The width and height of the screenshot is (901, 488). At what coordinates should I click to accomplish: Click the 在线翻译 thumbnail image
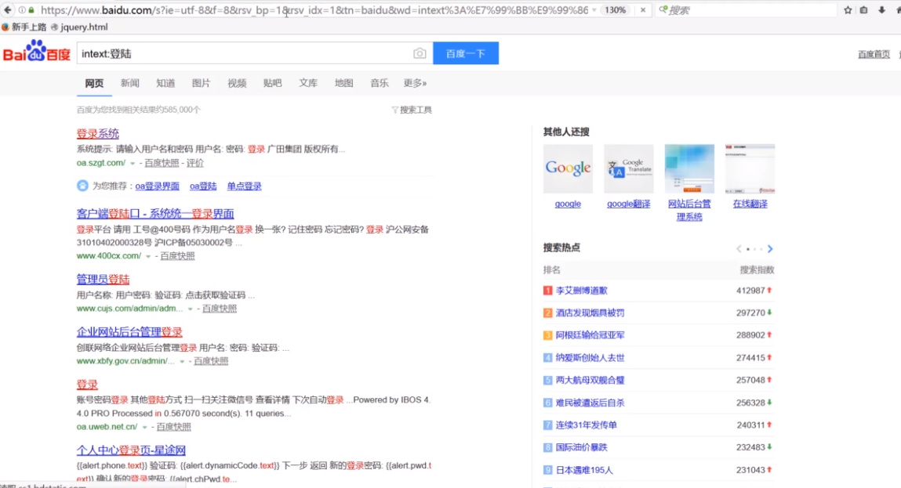(750, 168)
